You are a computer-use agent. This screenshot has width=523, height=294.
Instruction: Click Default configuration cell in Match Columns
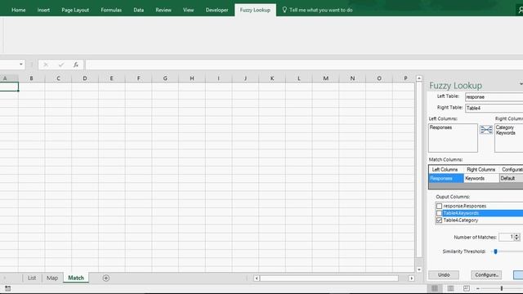(512, 178)
